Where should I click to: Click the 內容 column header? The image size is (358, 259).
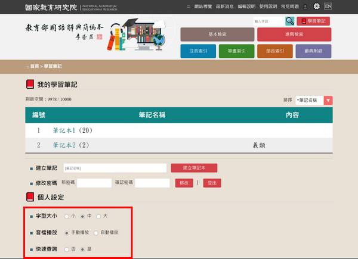(292, 115)
